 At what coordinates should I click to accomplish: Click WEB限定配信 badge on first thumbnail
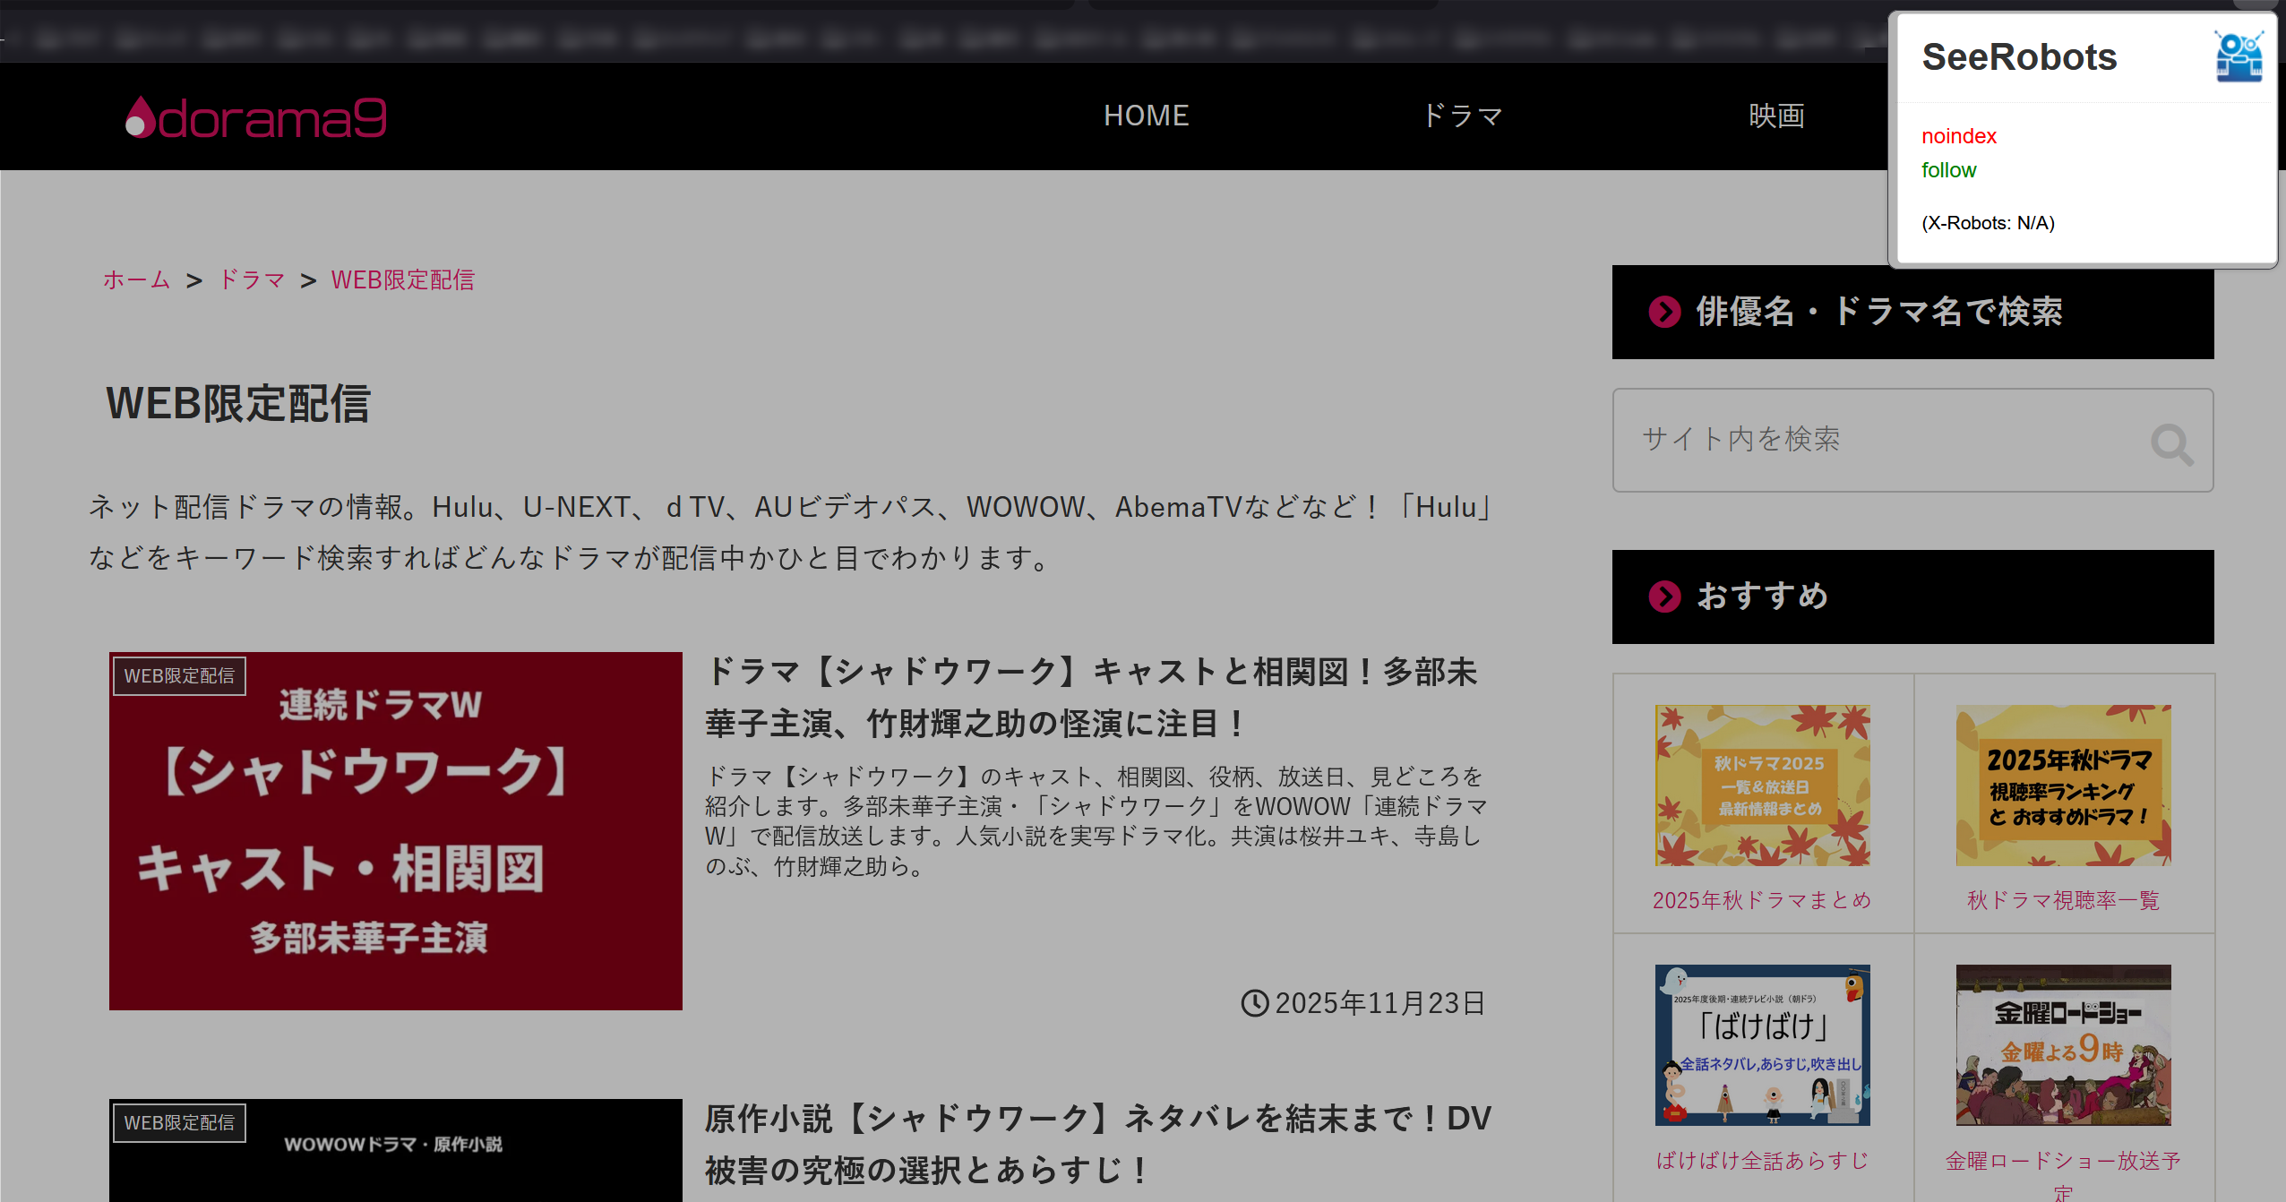click(179, 676)
